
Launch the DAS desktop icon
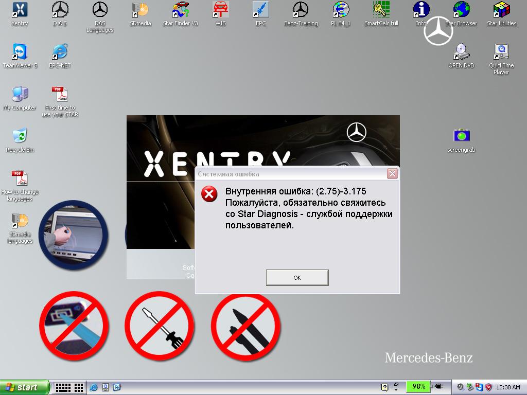[x=60, y=14]
